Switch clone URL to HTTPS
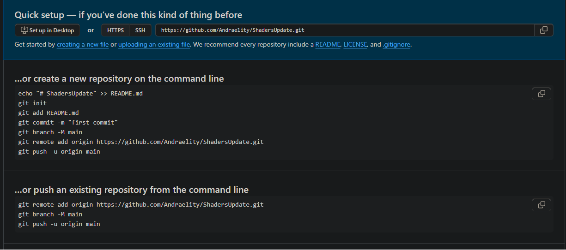The image size is (566, 250). pos(116,30)
